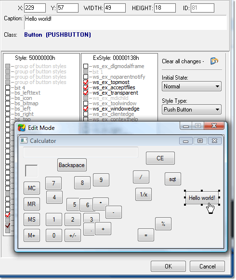Restore the inner Calculator window
The image size is (236, 280).
click(x=200, y=141)
